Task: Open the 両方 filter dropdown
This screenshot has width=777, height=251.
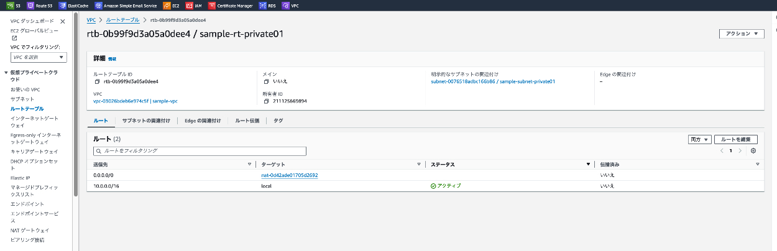Action: pos(699,140)
